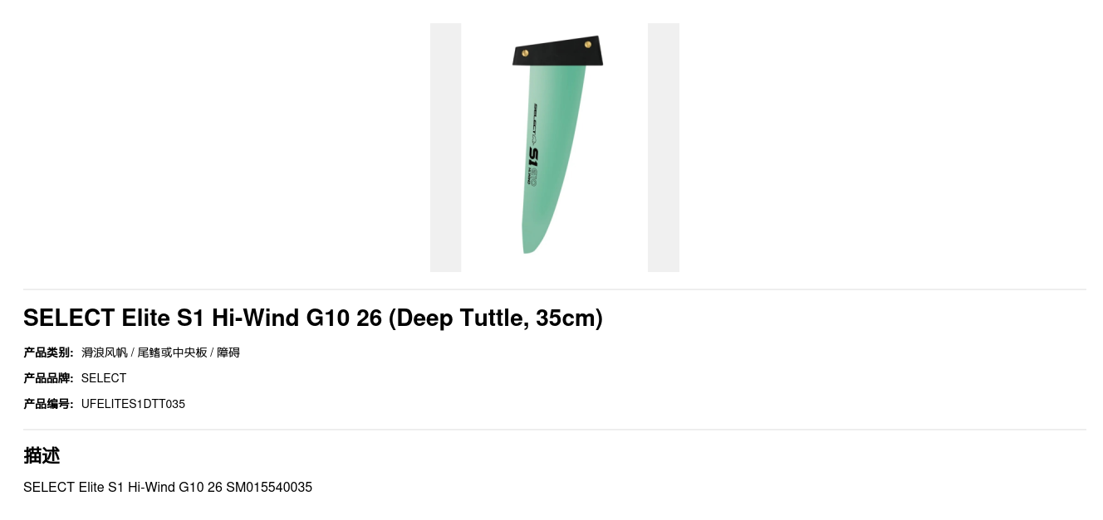
Task: Click the 产品编号 label
Action: (x=48, y=404)
